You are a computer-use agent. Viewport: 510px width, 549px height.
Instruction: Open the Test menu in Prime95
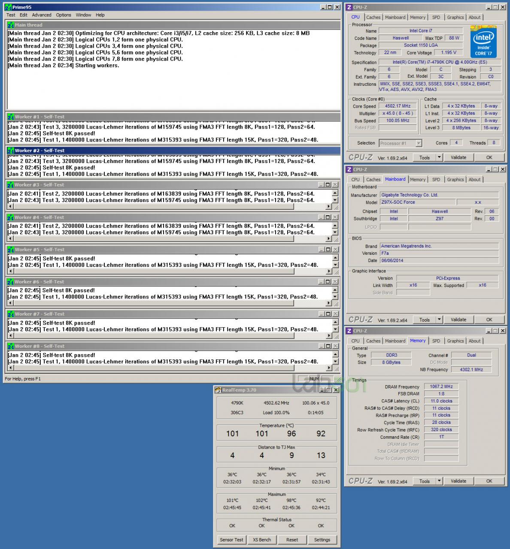(x=11, y=15)
